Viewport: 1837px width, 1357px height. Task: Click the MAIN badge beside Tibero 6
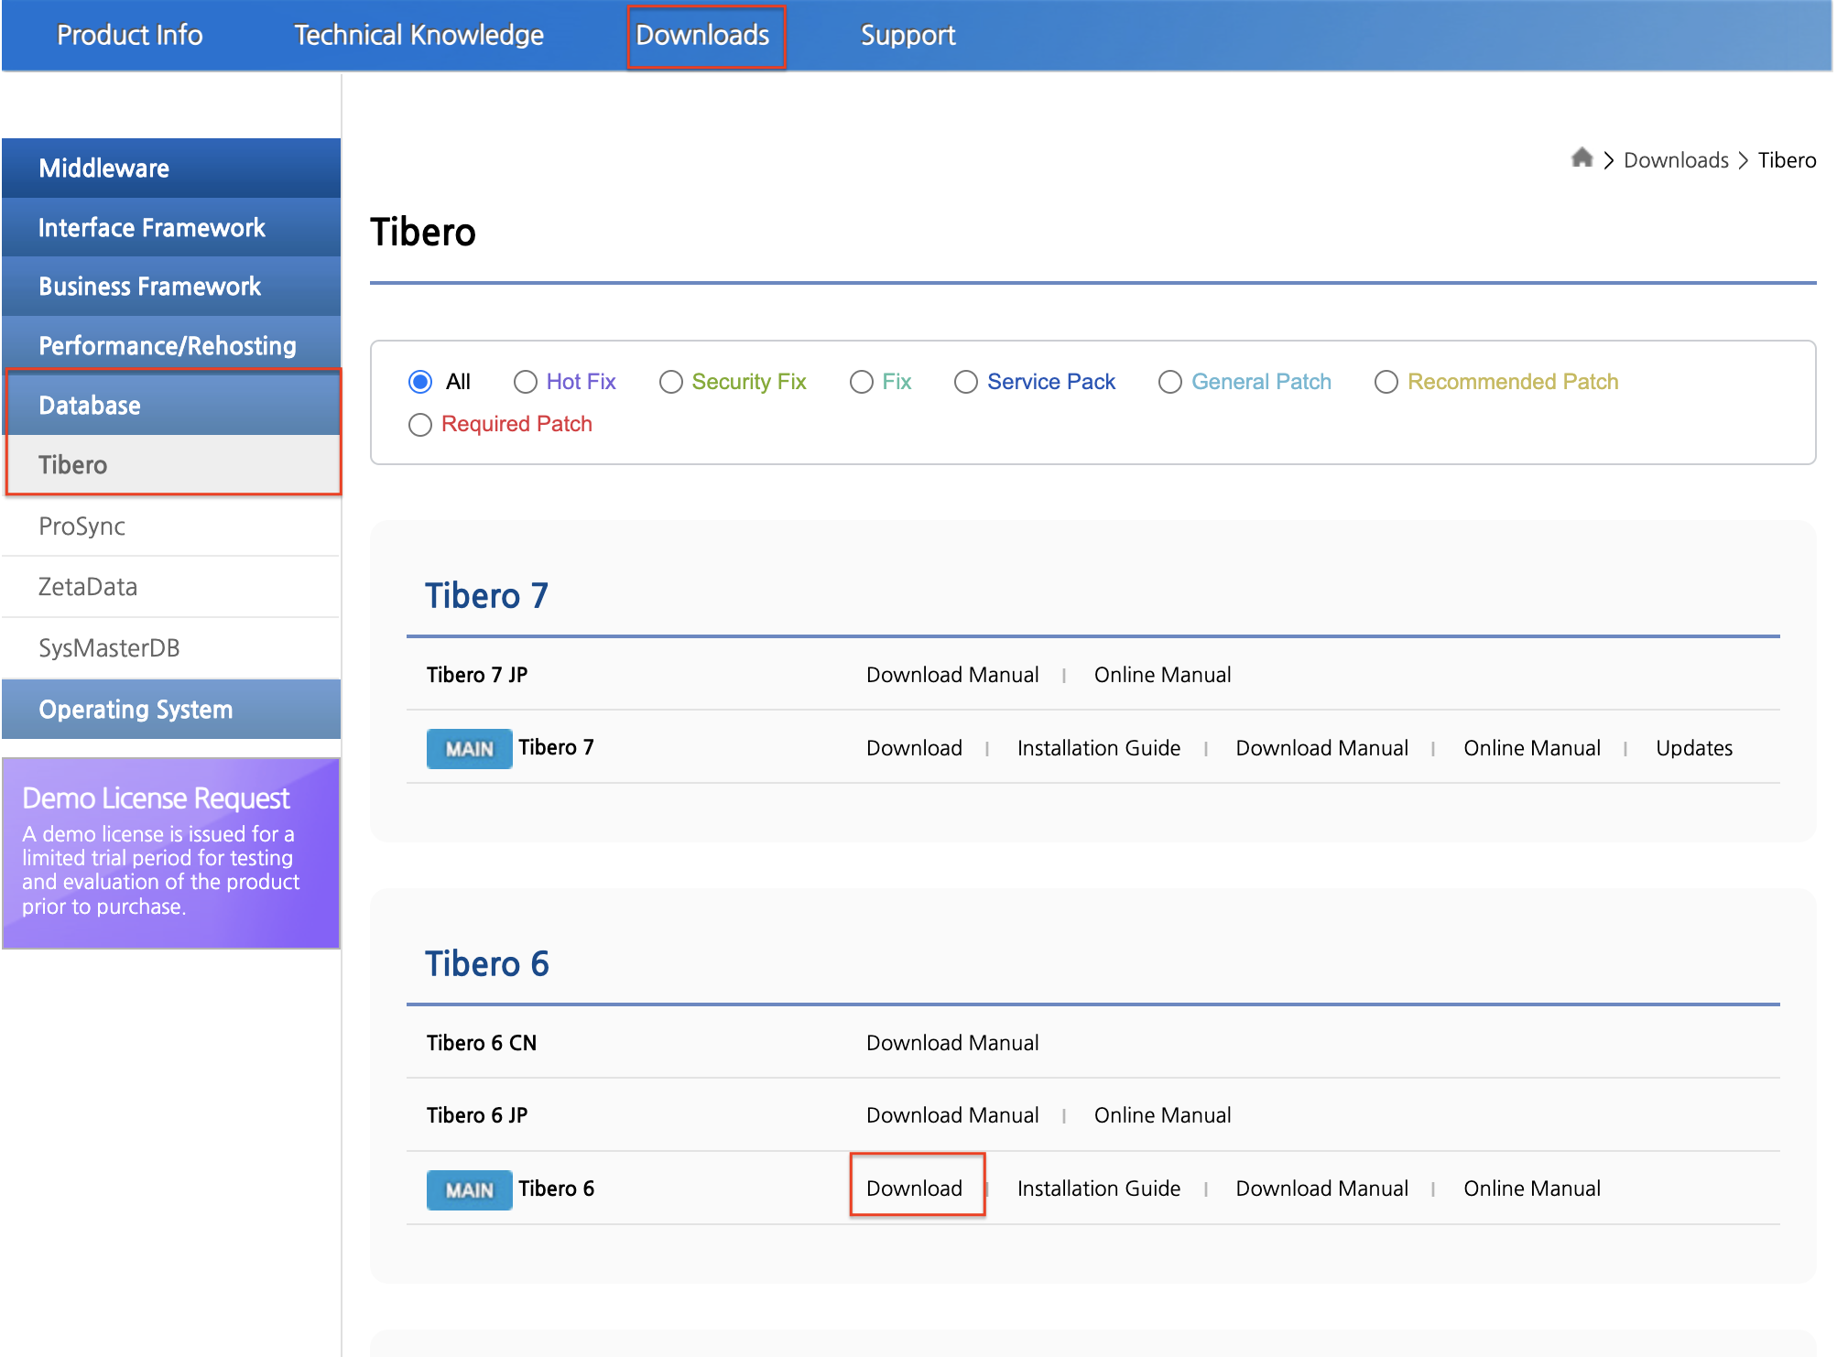coord(469,1190)
